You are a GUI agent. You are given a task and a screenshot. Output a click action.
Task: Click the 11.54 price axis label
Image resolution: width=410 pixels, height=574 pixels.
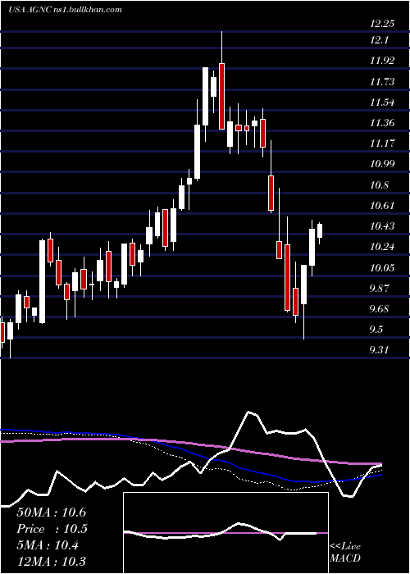[x=382, y=102]
